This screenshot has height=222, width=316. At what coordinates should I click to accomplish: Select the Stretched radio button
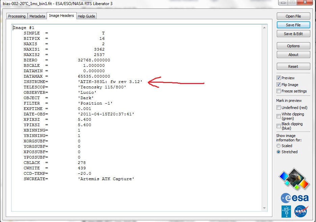tap(278, 152)
